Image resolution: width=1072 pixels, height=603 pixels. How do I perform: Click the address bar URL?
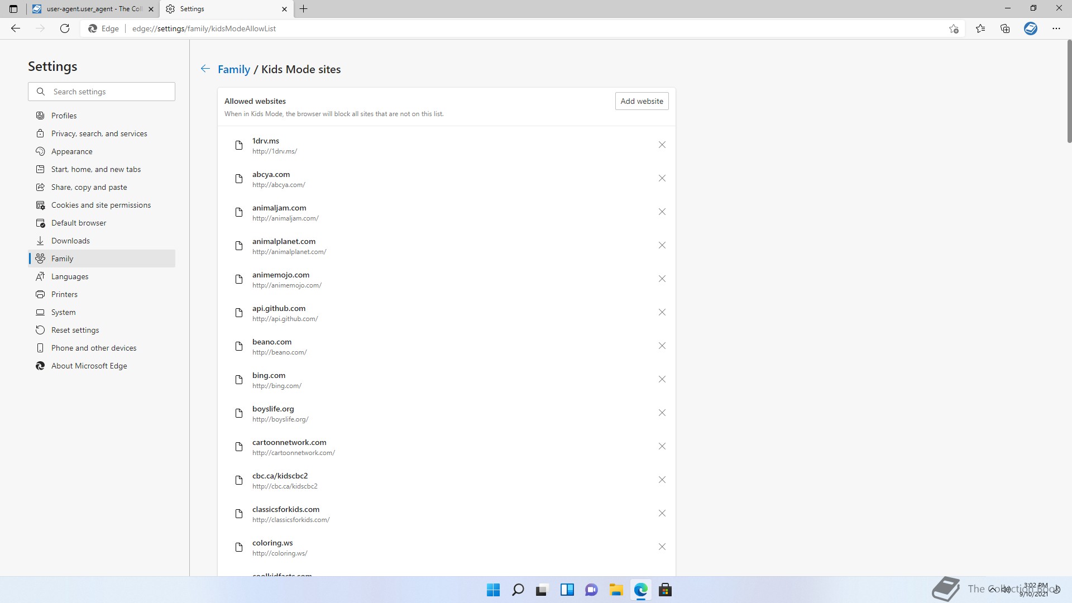pos(204,28)
